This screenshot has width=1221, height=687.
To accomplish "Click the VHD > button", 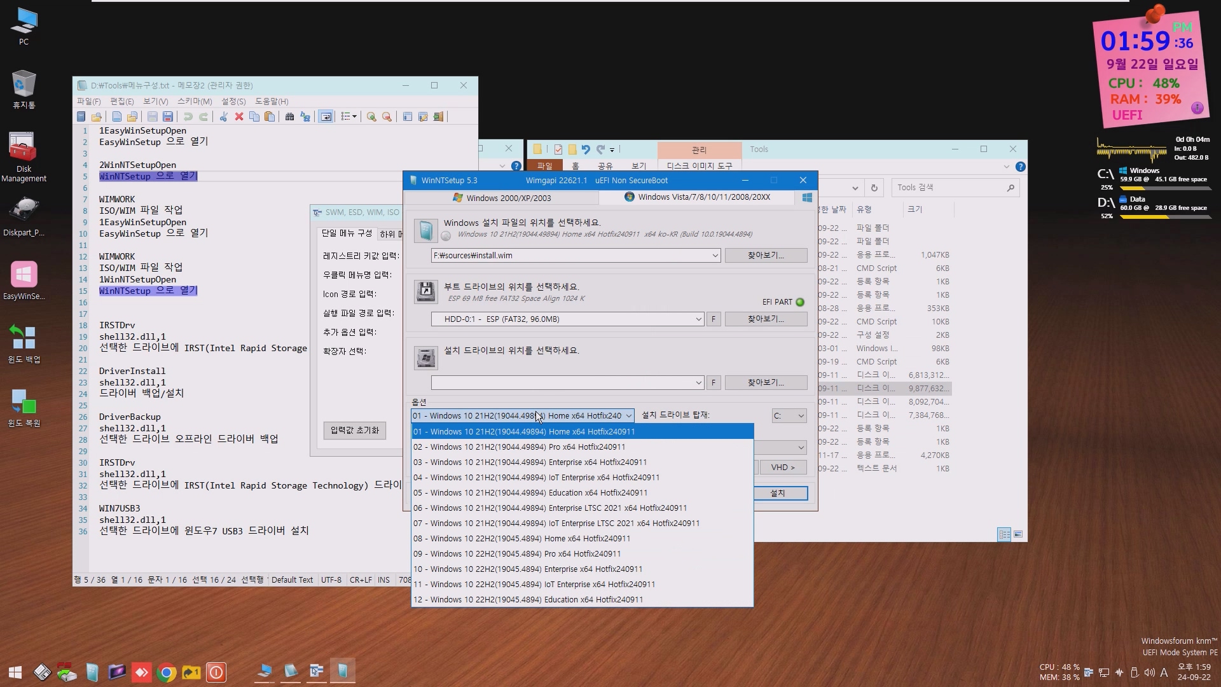I will click(783, 468).
